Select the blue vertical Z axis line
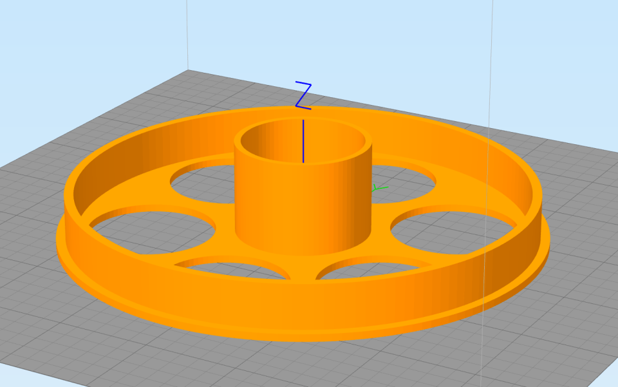This screenshot has width=618, height=387. coord(303,140)
